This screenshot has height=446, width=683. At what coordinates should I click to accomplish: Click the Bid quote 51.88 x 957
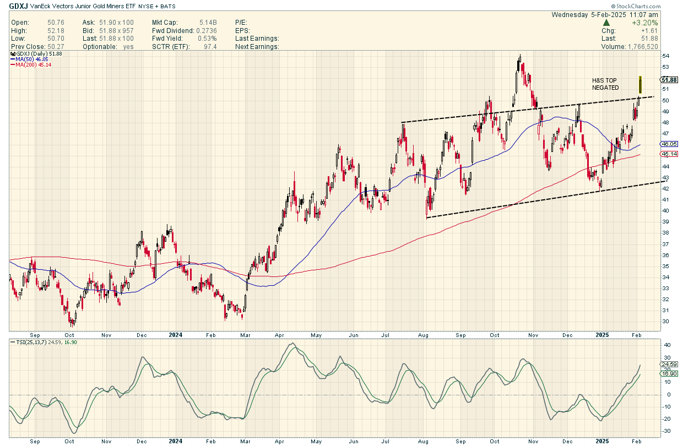(115, 31)
